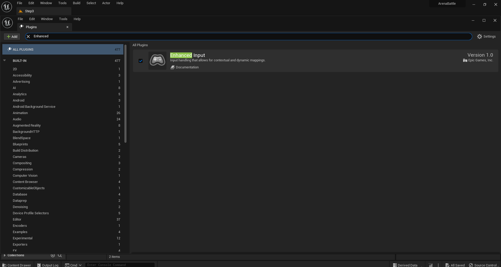Open File menu in Plugins window
The width and height of the screenshot is (501, 267).
(20, 19)
